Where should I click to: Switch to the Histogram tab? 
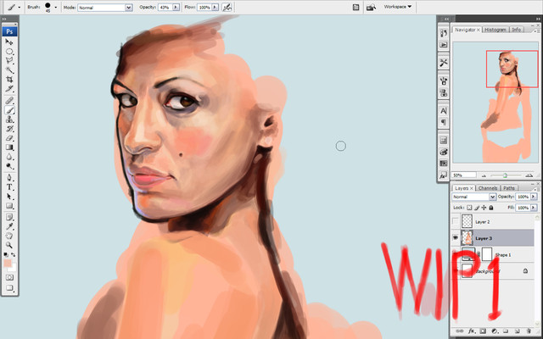pyautogui.click(x=495, y=30)
